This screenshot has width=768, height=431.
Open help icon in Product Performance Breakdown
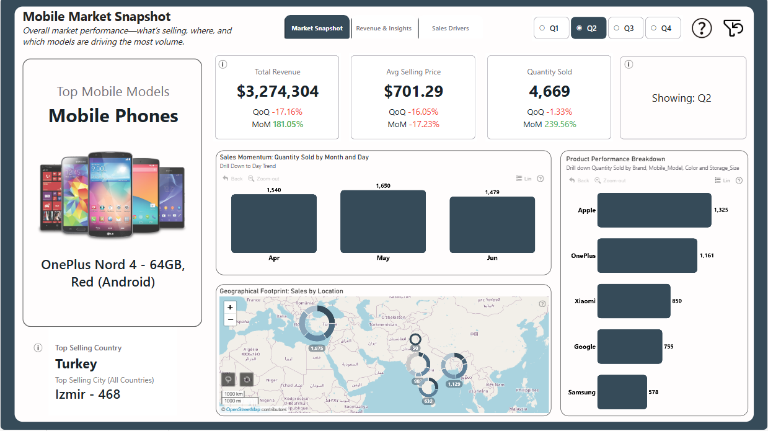pyautogui.click(x=739, y=180)
